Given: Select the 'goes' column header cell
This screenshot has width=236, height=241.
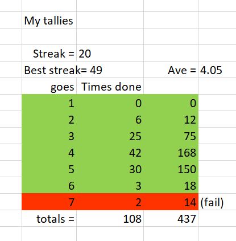Looking at the screenshot, I should pyautogui.click(x=49, y=86).
